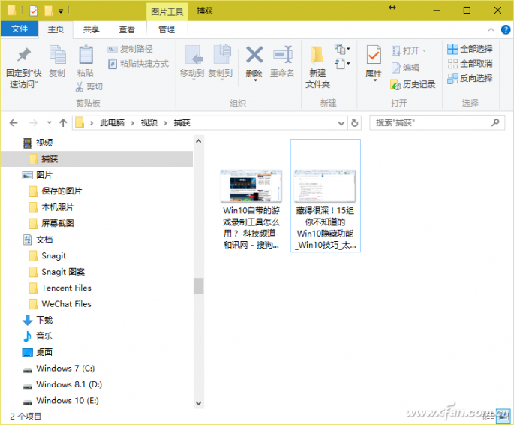Click the Back navigation arrow
Image resolution: width=514 pixels, height=425 pixels.
point(14,123)
